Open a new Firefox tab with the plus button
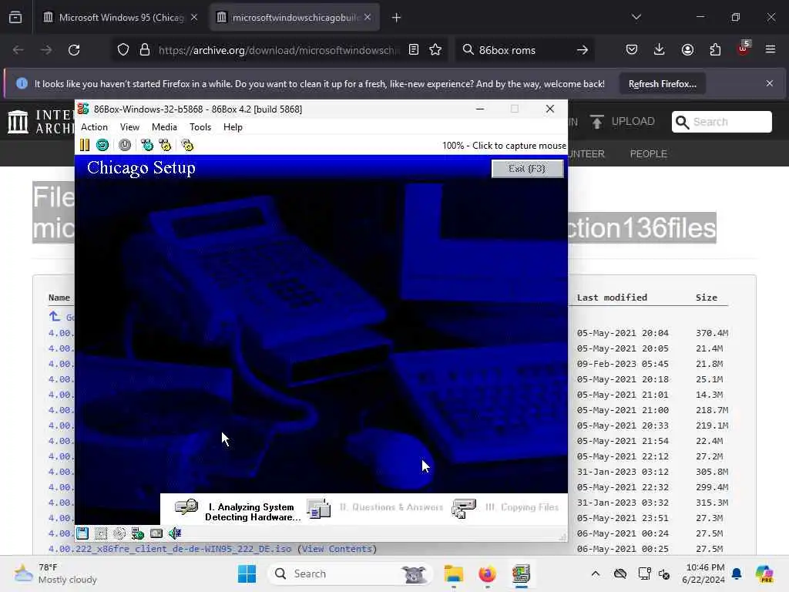 click(x=397, y=18)
